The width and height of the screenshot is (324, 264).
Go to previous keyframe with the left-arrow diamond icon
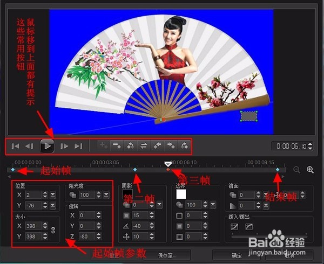click(157, 145)
